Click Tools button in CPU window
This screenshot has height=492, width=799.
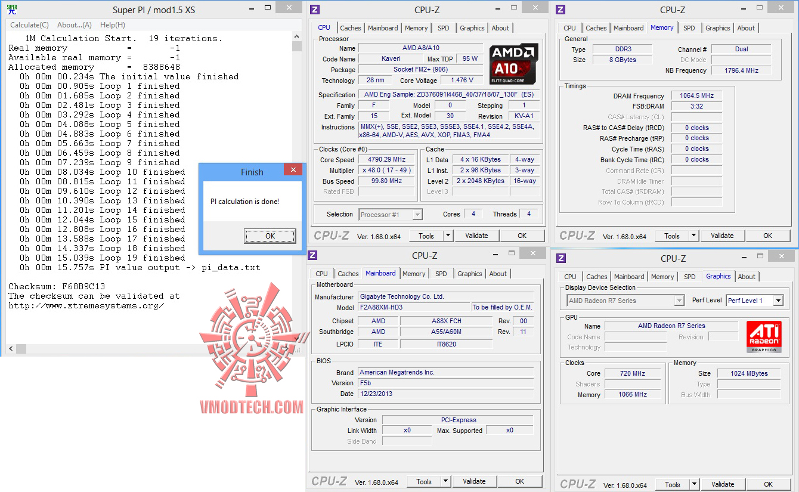(426, 236)
